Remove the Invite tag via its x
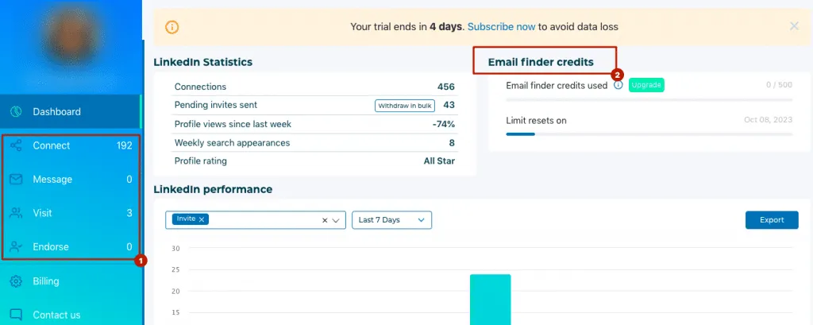The height and width of the screenshot is (325, 813). click(202, 219)
